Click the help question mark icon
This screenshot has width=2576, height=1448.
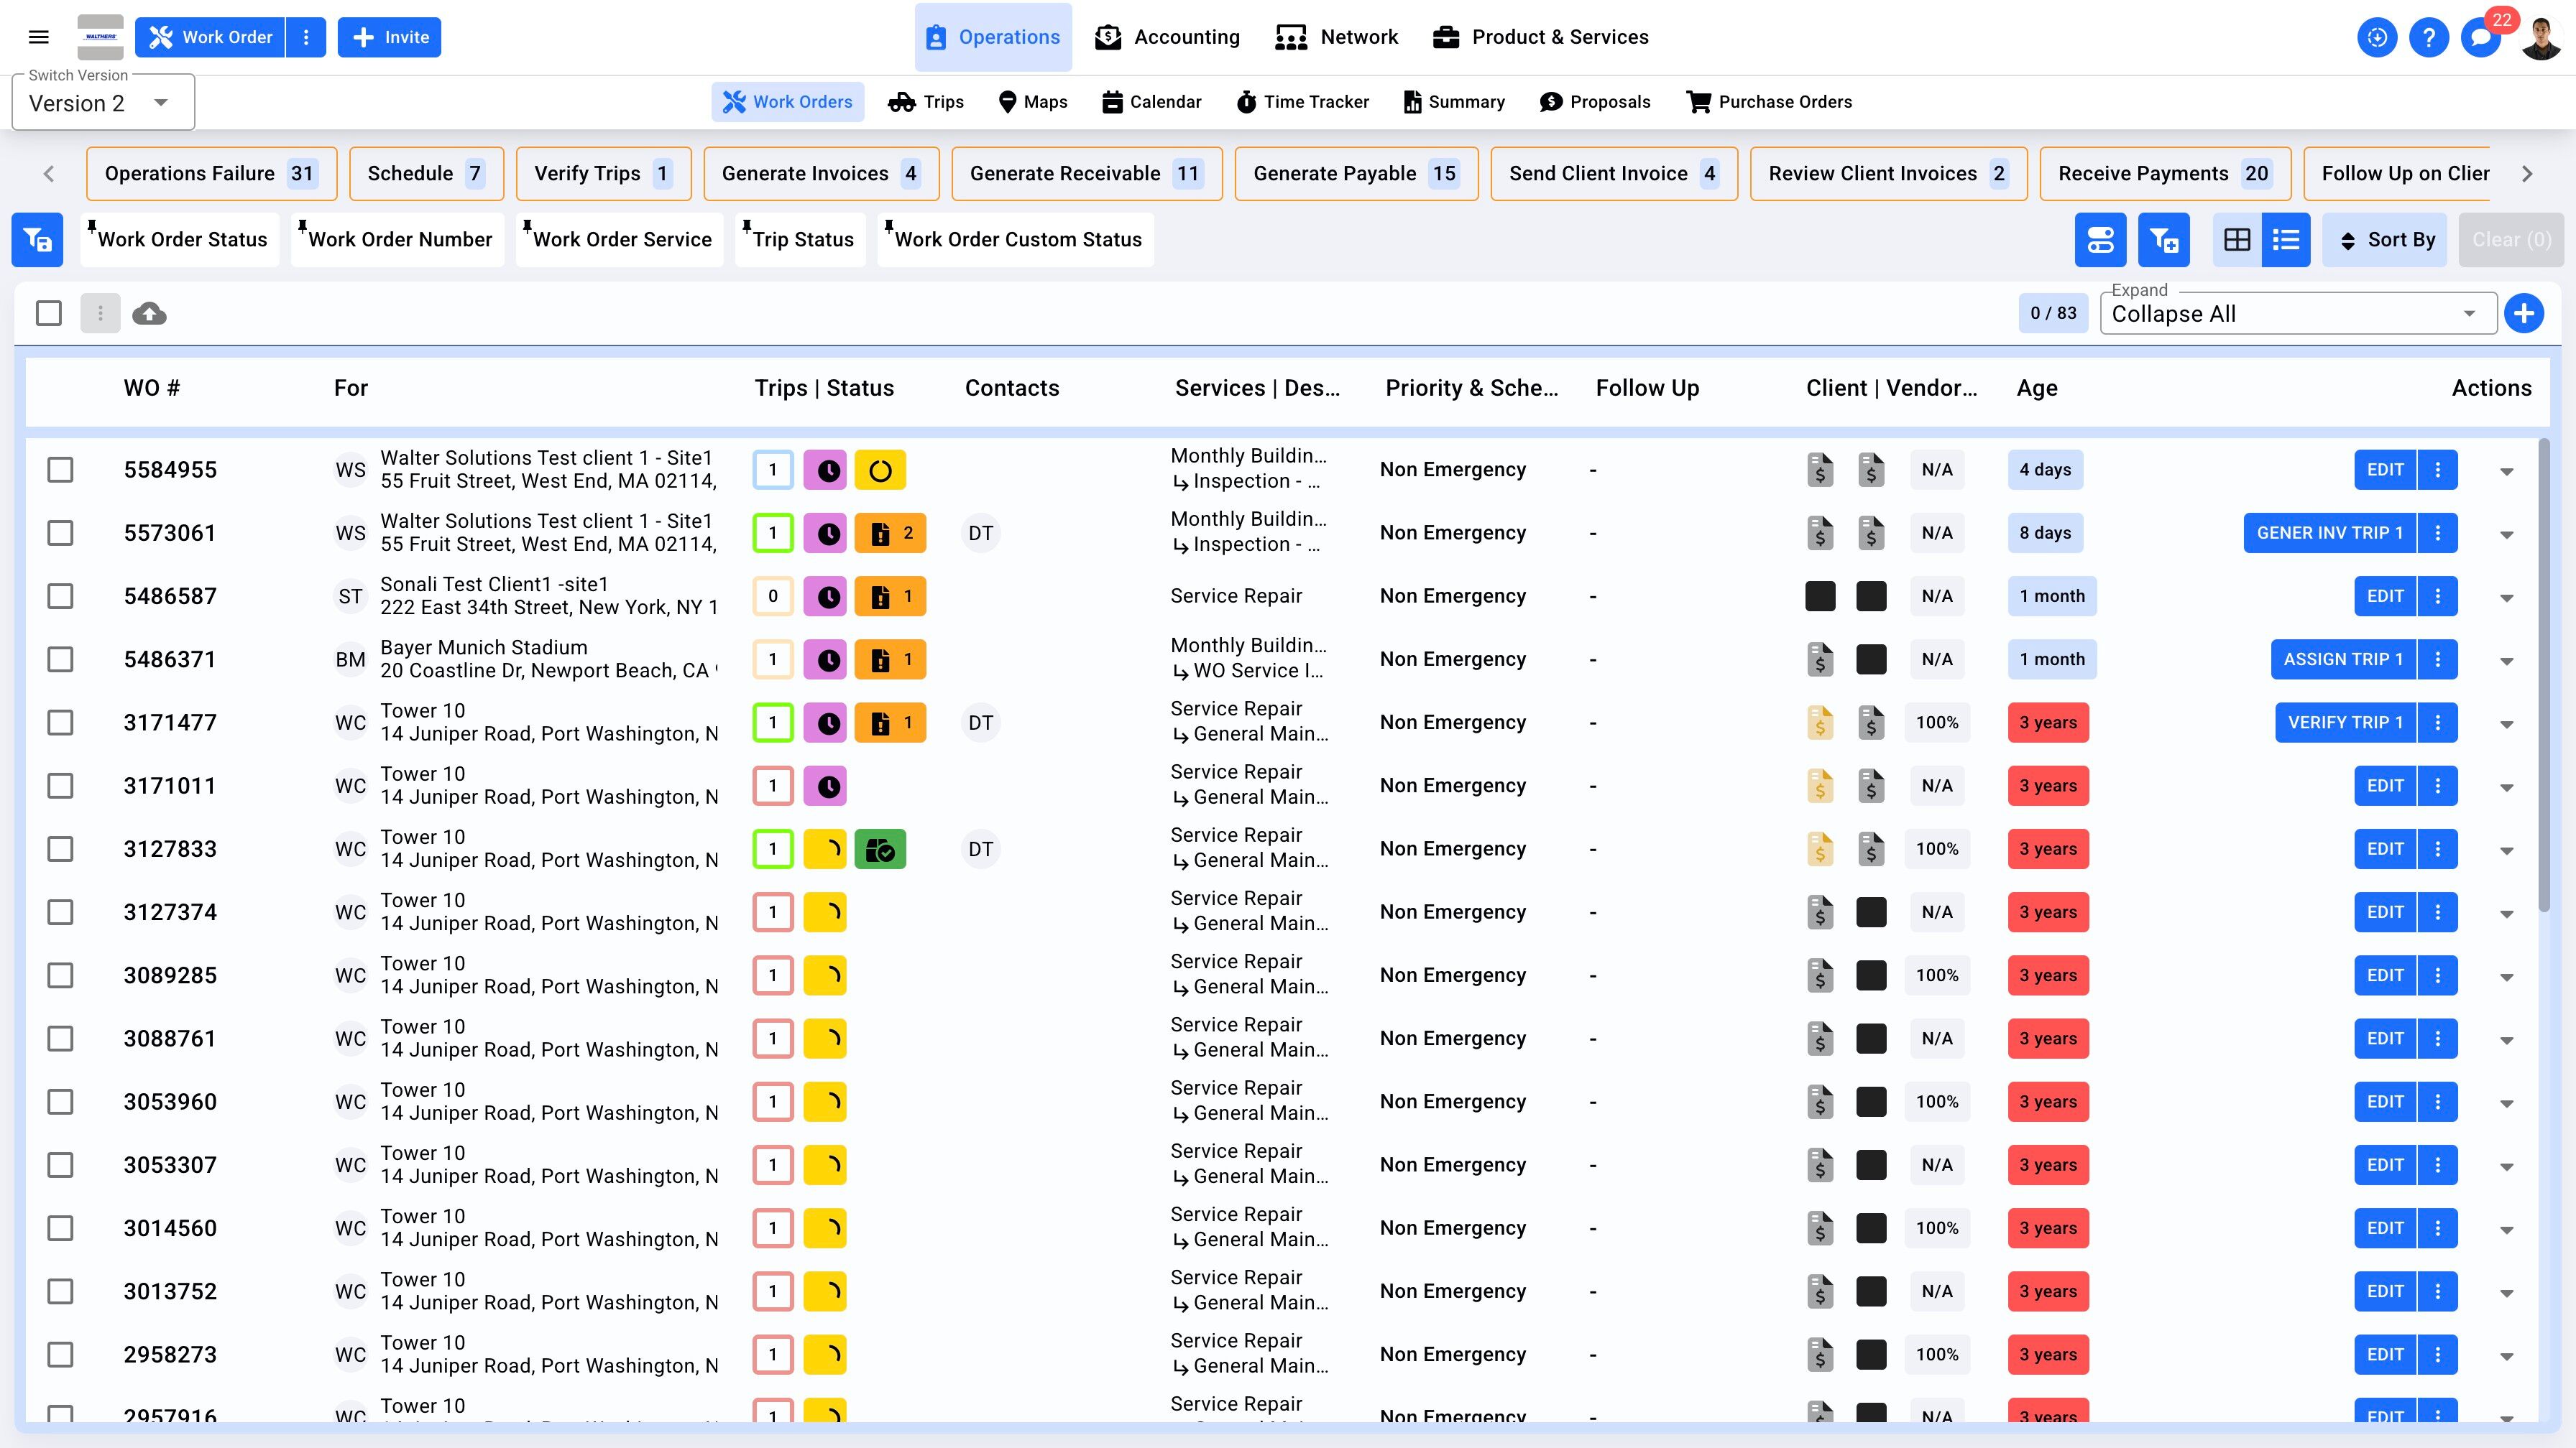tap(2428, 38)
